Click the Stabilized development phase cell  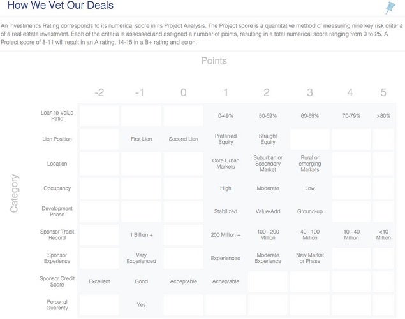pyautogui.click(x=226, y=211)
